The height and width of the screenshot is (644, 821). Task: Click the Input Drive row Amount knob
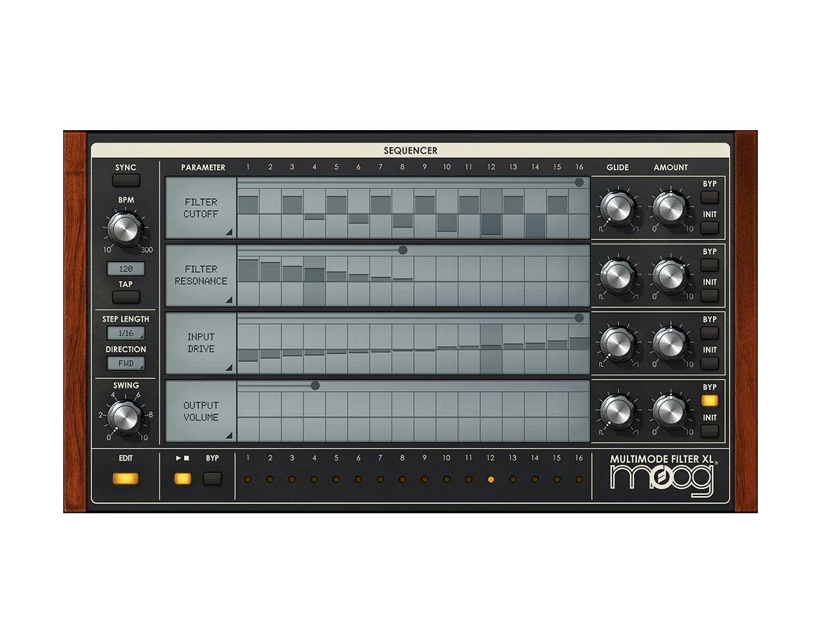tap(670, 344)
